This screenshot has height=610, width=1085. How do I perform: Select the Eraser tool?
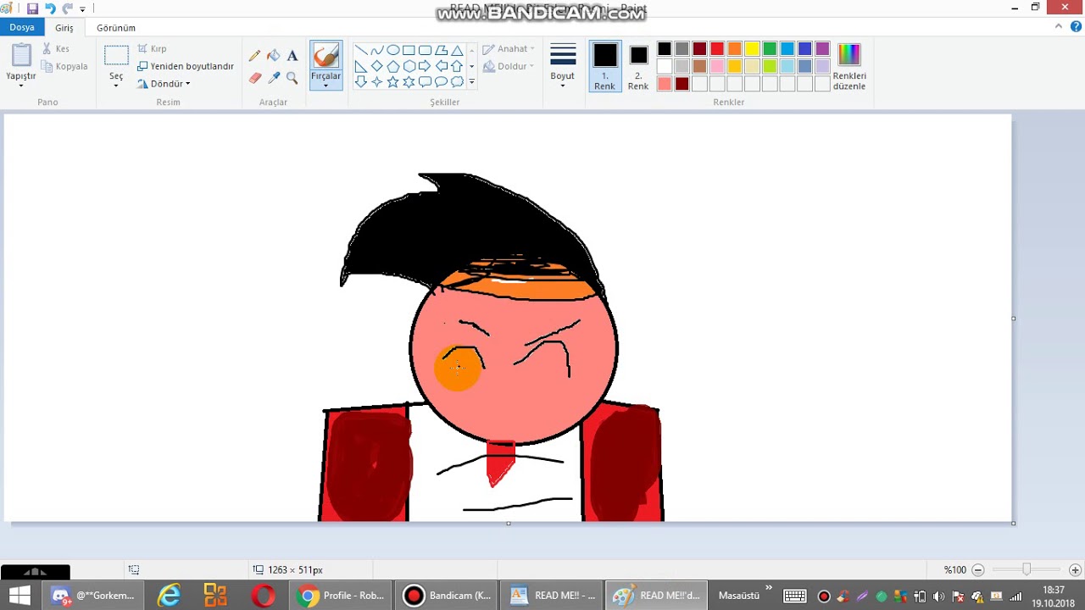254,78
